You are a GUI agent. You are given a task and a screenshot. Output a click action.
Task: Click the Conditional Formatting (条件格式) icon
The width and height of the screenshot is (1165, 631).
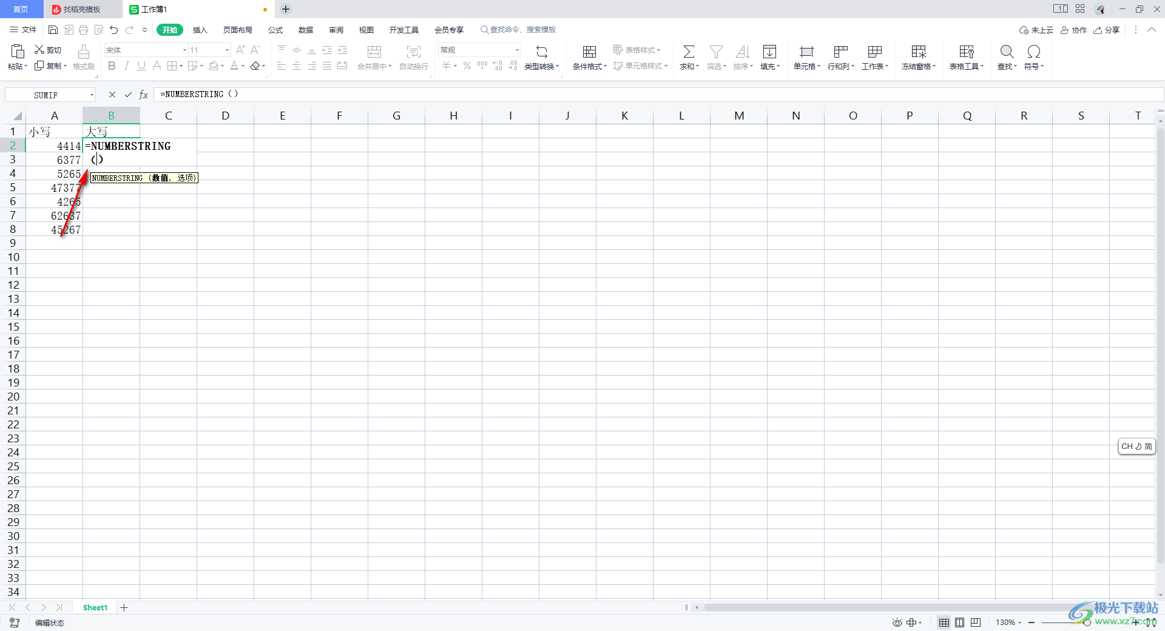coord(589,52)
